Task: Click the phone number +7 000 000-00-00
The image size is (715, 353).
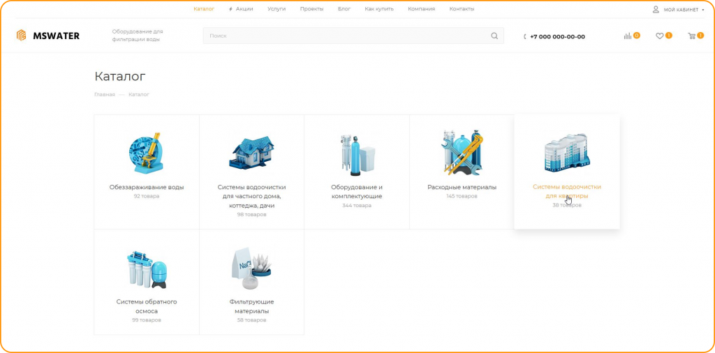Action: pos(556,37)
